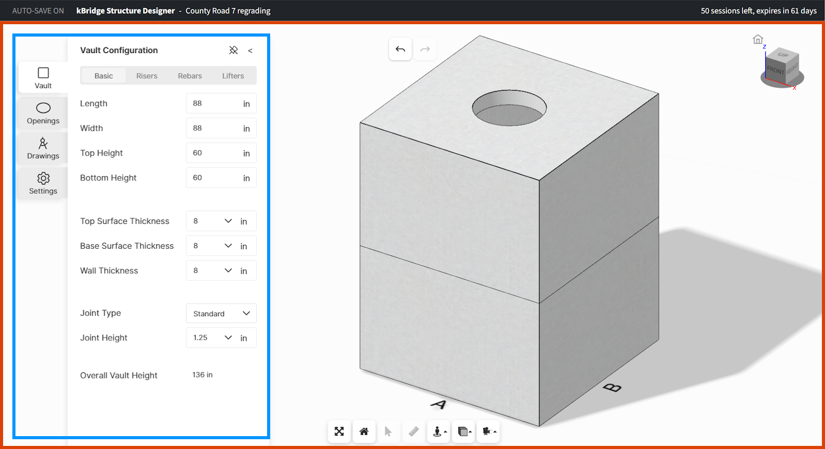Open the camera projection options
This screenshot has width=825, height=449.
pos(489,431)
